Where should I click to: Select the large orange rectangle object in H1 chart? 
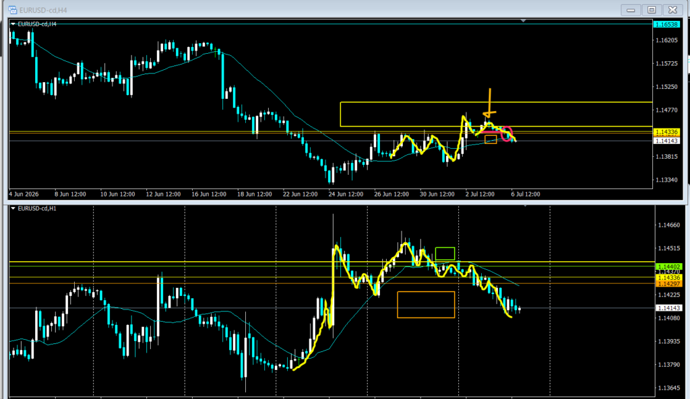click(x=426, y=305)
